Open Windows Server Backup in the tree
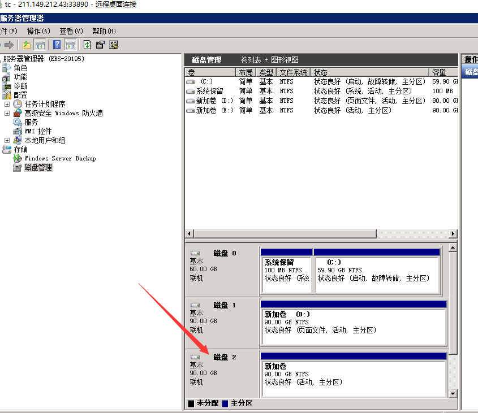 point(59,159)
